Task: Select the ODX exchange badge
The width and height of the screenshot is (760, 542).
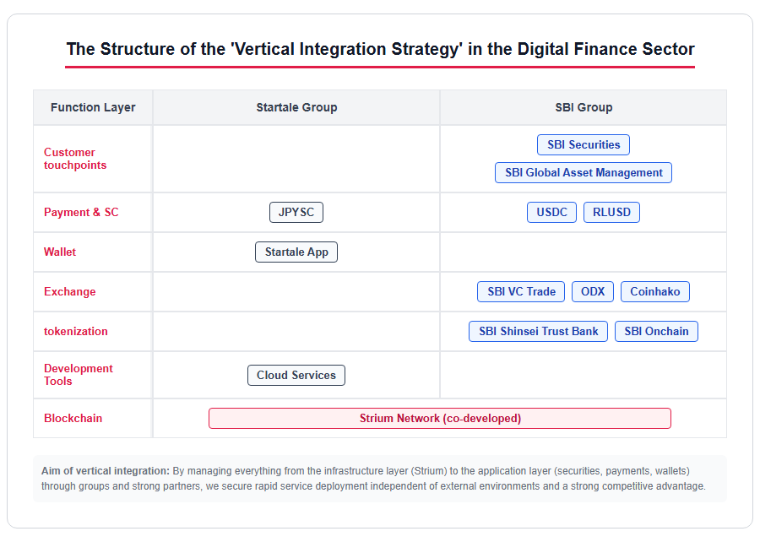Action: click(592, 291)
